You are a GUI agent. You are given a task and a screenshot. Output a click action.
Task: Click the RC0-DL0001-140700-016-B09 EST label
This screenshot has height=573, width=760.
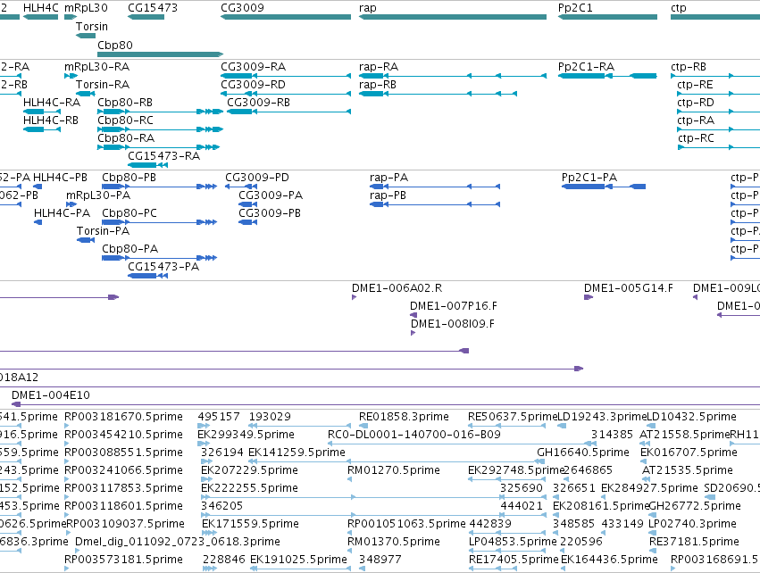(x=414, y=435)
